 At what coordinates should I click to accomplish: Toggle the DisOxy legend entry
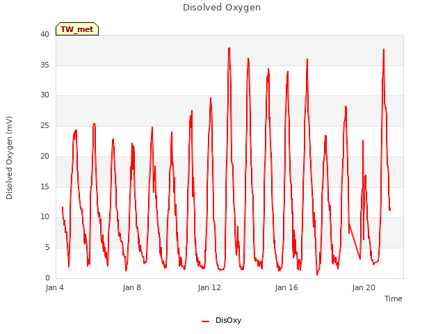[x=221, y=320]
